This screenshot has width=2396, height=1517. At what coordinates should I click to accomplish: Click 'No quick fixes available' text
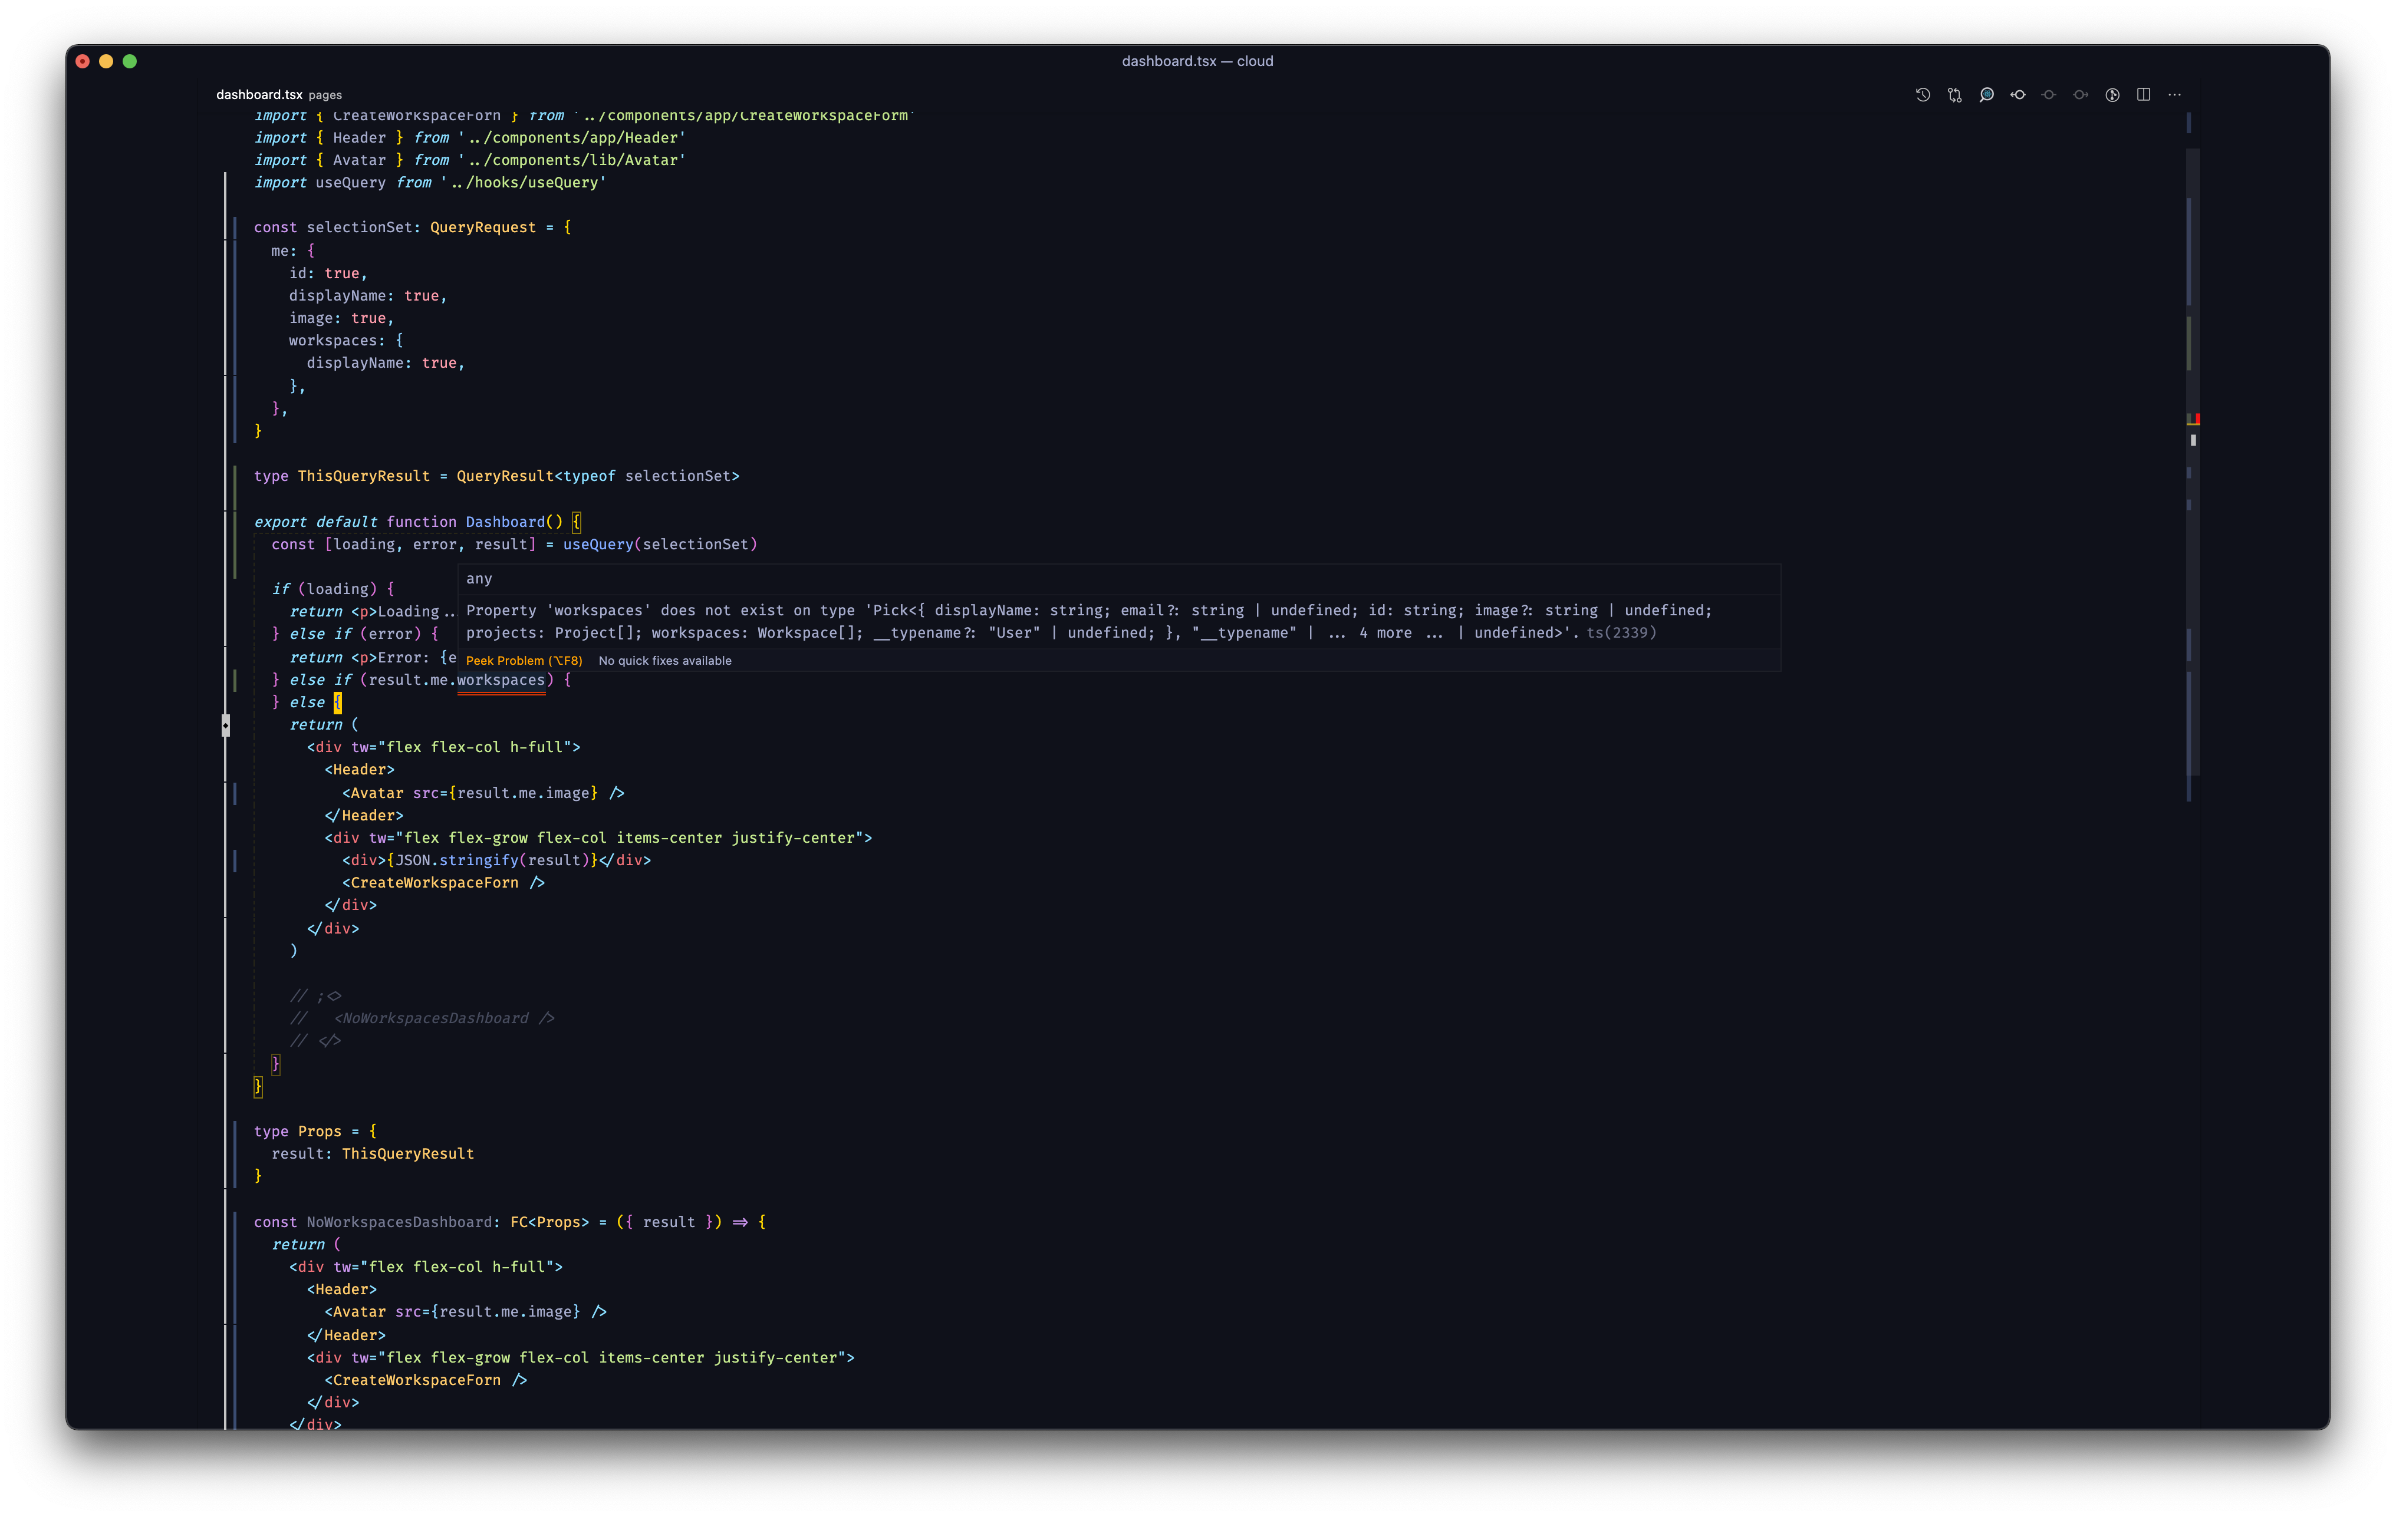click(x=664, y=661)
